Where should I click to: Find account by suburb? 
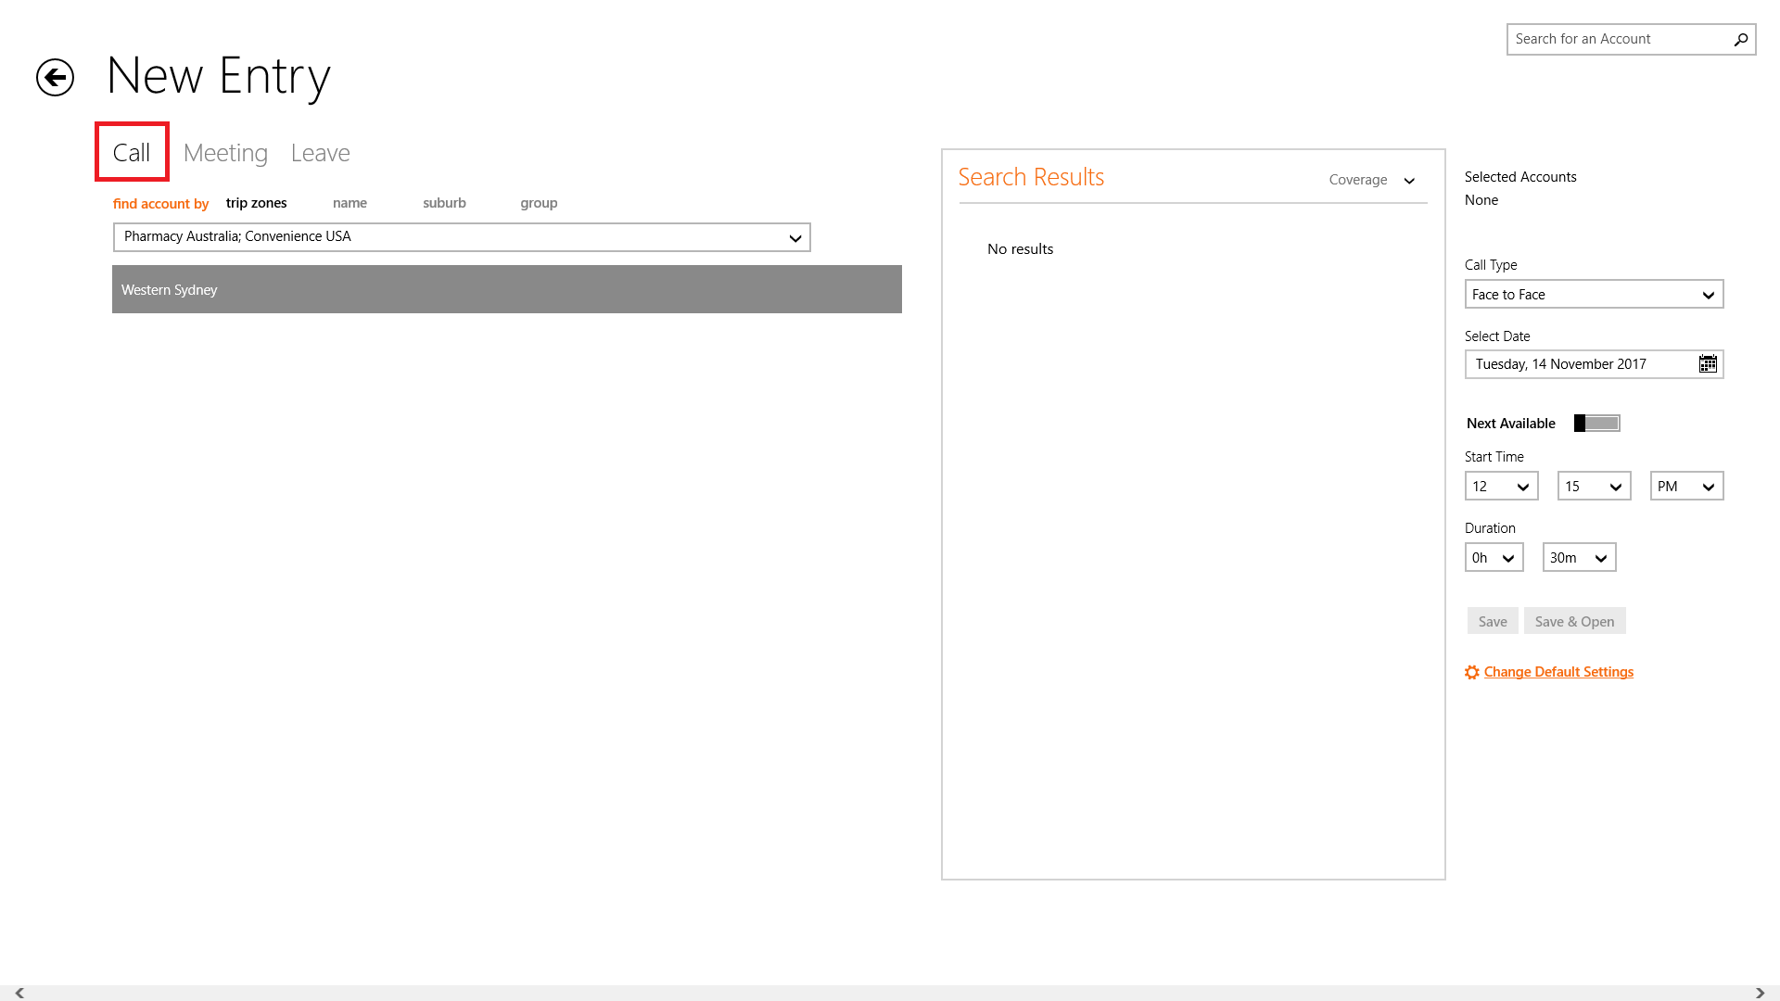tap(444, 203)
